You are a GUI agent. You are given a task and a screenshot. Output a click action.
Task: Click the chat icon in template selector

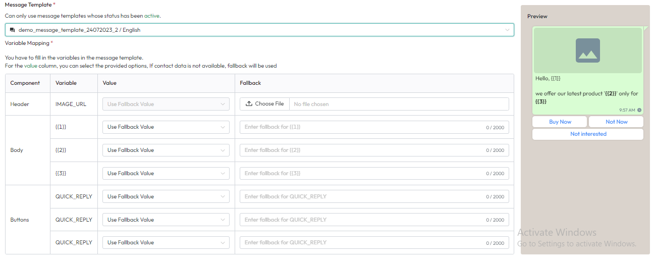[x=13, y=30]
